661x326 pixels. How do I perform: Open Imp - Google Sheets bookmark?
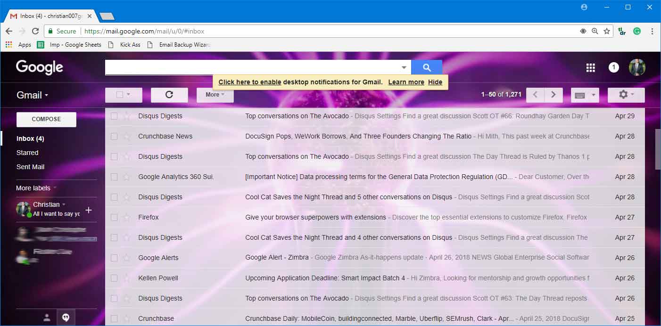coord(69,45)
